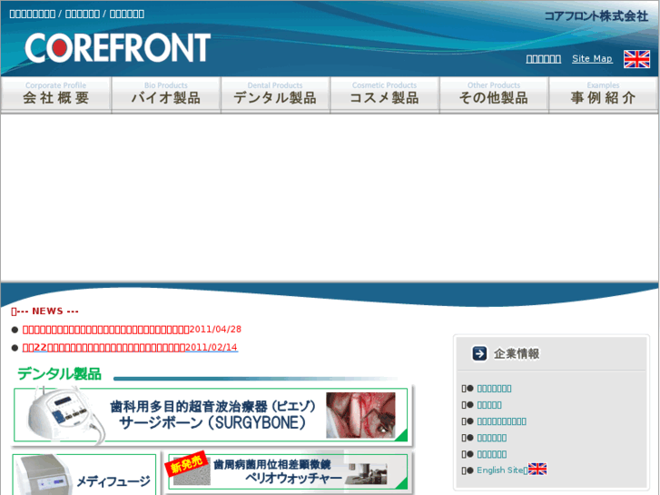
Task: Open the ペリオウォッチャー product banner
Action: click(x=288, y=471)
